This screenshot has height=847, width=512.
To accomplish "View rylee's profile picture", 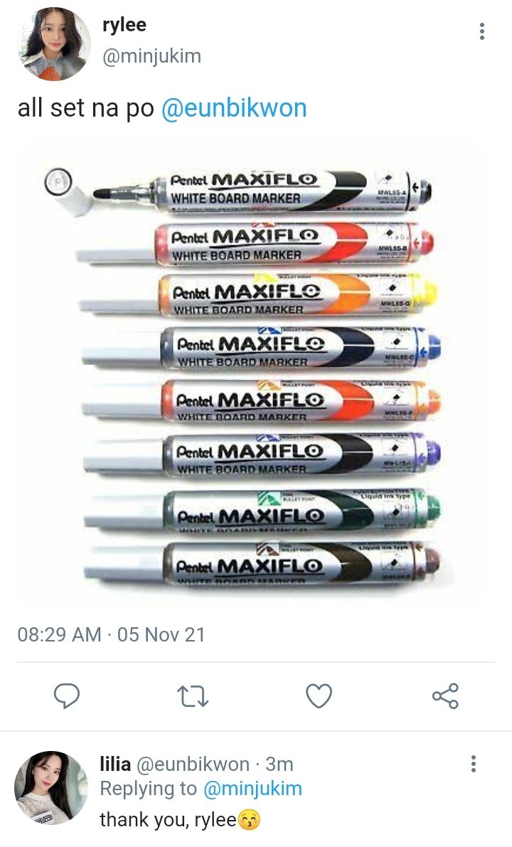I will click(54, 44).
